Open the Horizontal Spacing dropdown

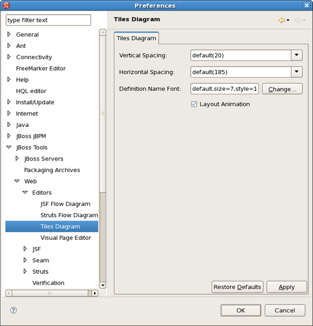click(x=297, y=72)
